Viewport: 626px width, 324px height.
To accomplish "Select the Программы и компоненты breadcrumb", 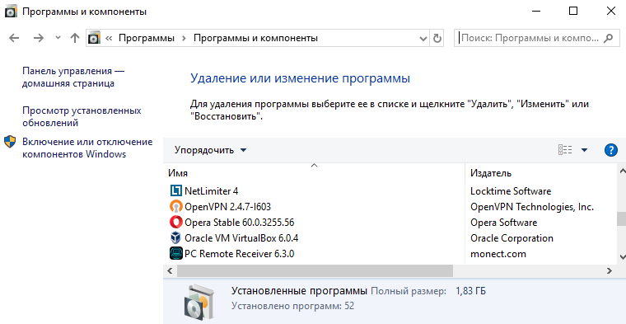I will (x=255, y=38).
